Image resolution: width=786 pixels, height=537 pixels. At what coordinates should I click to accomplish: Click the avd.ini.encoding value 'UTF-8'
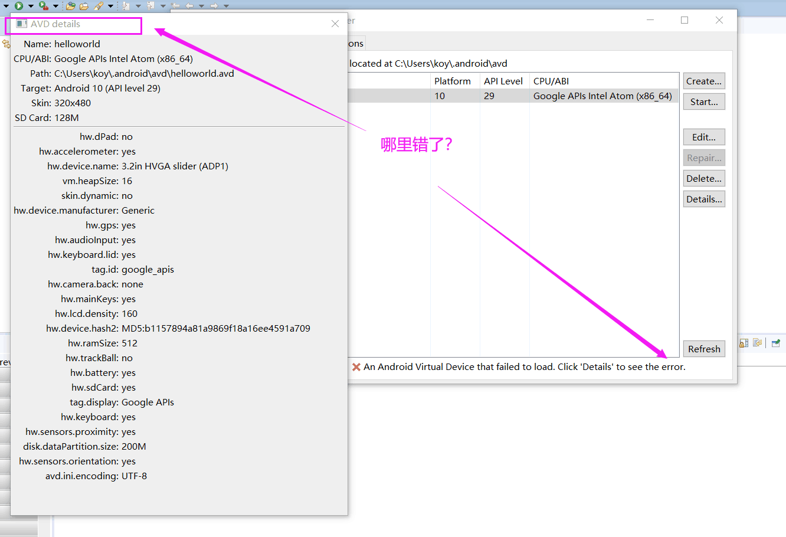(x=134, y=476)
